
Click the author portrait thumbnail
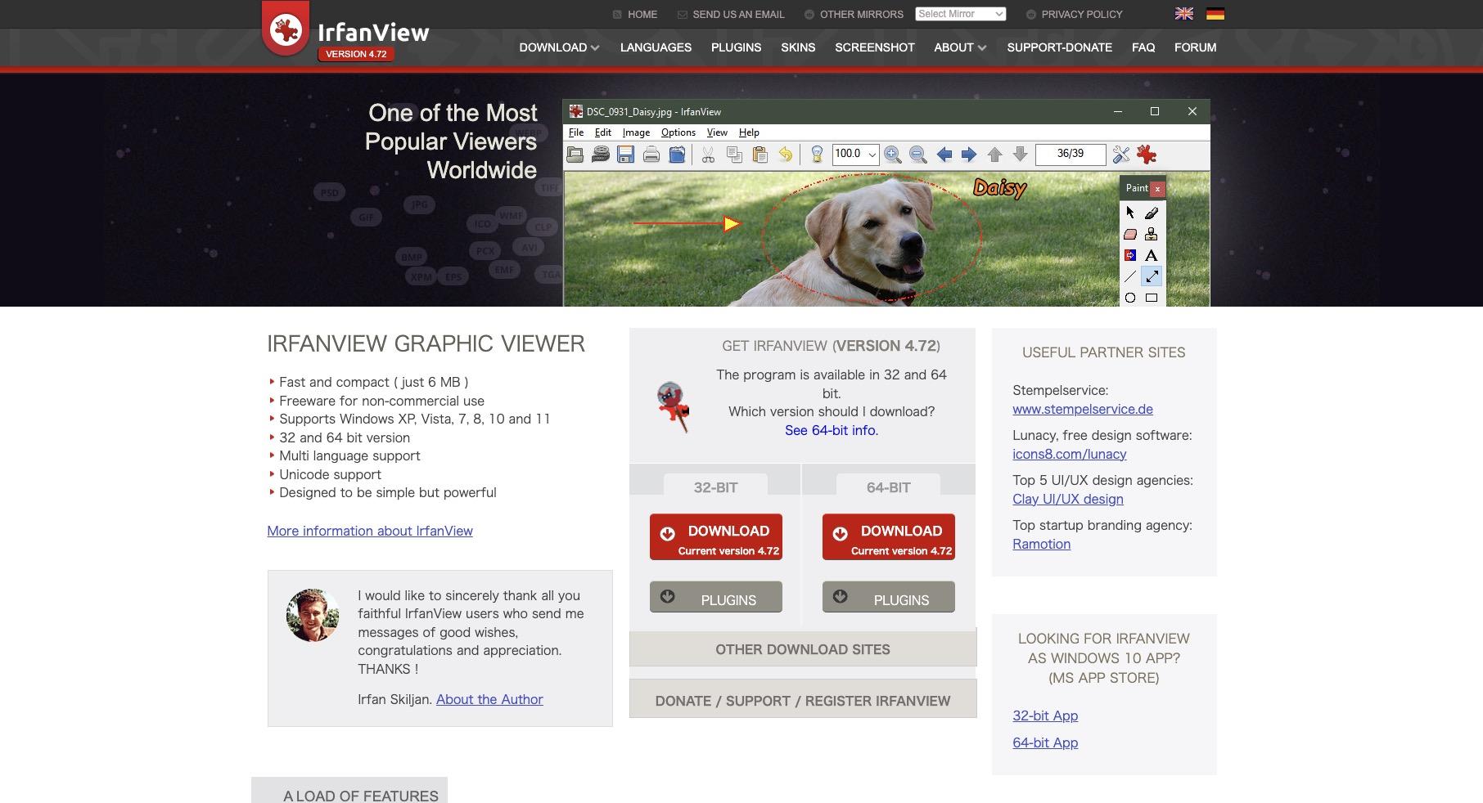tap(313, 615)
